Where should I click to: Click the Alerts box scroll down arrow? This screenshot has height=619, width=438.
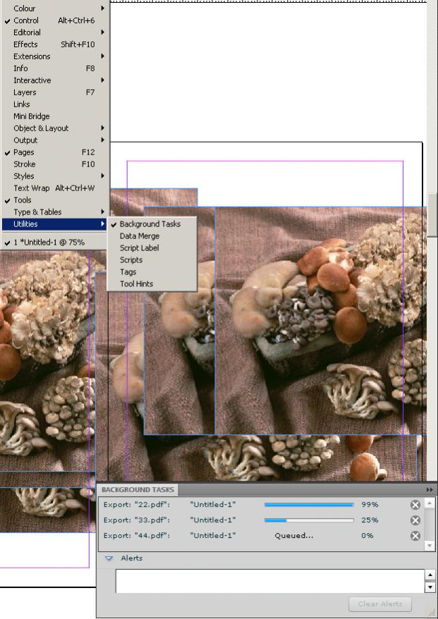coord(430,587)
